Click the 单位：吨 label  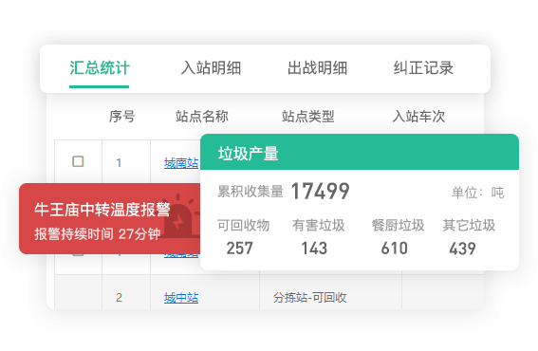coord(477,193)
